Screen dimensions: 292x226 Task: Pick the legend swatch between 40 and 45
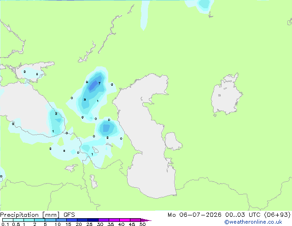pos(125,220)
